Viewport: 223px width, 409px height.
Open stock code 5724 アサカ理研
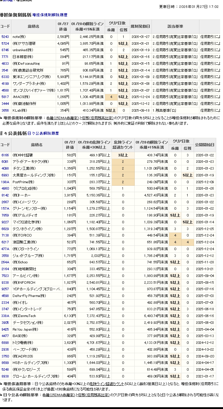click(5, 43)
